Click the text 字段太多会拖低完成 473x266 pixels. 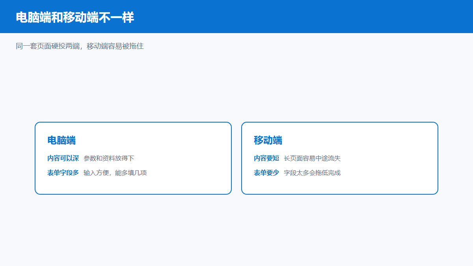pyautogui.click(x=312, y=173)
